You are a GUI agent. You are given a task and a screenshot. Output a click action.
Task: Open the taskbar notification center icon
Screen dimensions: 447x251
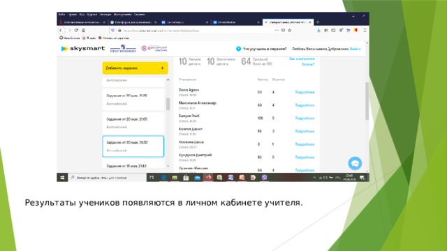[362, 178]
